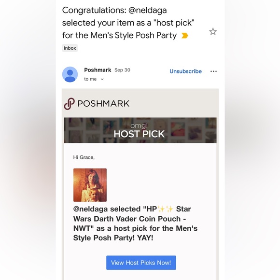Viewport: 280px width, 280px height.
Task: Click the POSHMARK wordmark text
Action: pyautogui.click(x=103, y=104)
